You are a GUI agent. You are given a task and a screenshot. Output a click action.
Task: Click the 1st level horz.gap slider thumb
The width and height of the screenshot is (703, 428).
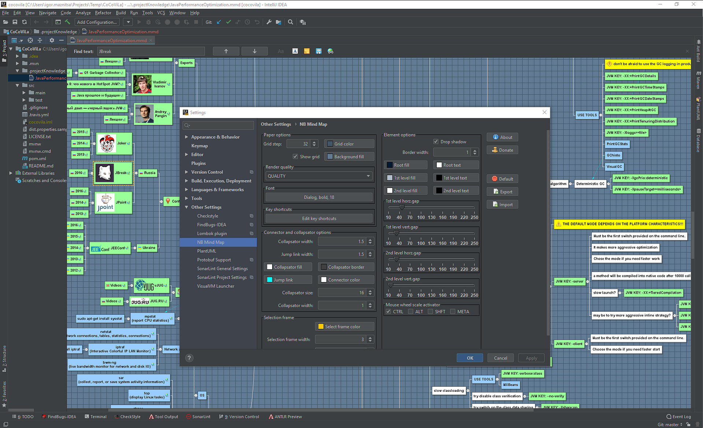point(402,207)
